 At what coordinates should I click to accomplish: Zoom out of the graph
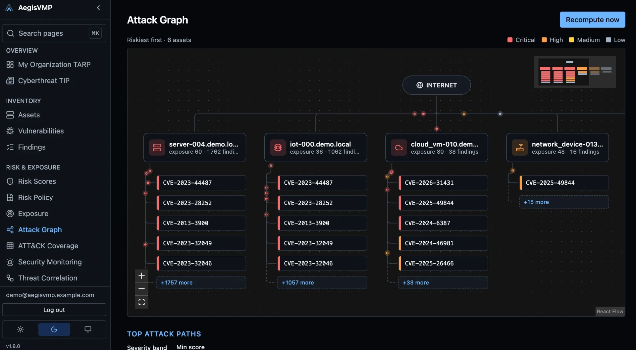pos(141,289)
